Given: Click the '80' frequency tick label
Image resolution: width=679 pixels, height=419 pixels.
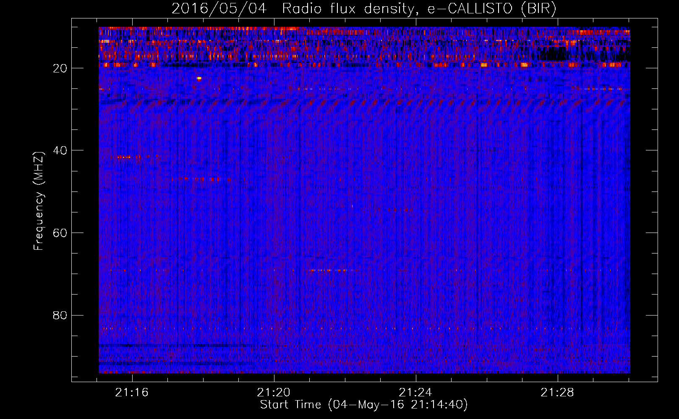Looking at the screenshot, I should 60,315.
